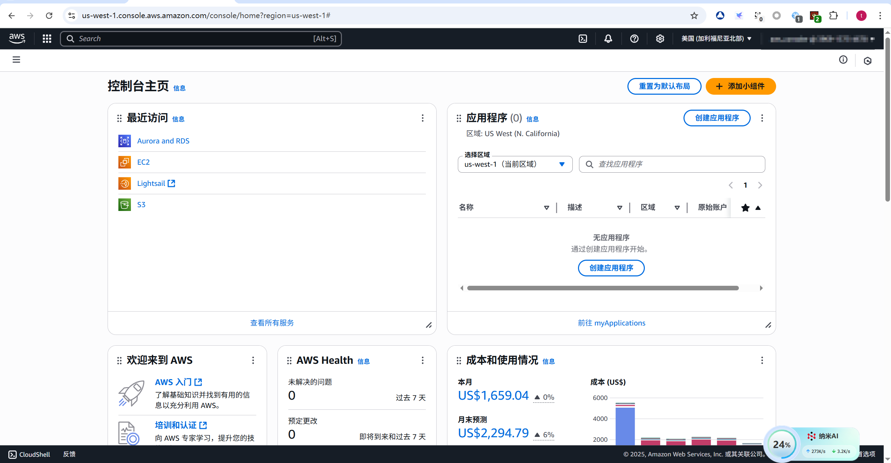
Task: Open the Chrome three-dot menu
Action: (x=880, y=16)
